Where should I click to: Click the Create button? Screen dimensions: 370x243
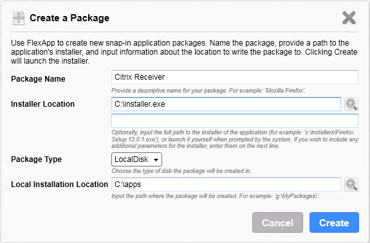pos(334,222)
